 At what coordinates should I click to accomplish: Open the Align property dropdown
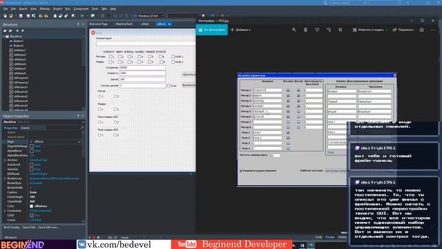tap(79, 142)
